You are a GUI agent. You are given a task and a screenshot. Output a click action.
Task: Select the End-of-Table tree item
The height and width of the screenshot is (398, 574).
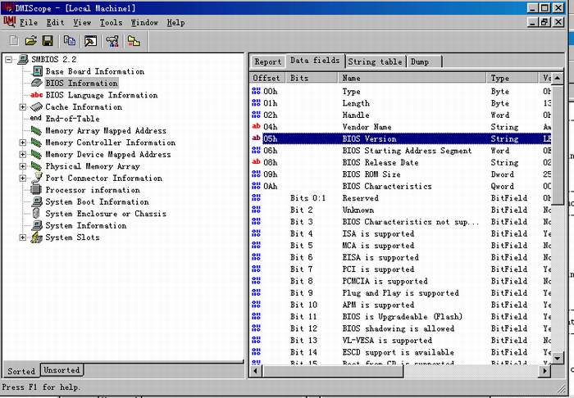click(72, 119)
